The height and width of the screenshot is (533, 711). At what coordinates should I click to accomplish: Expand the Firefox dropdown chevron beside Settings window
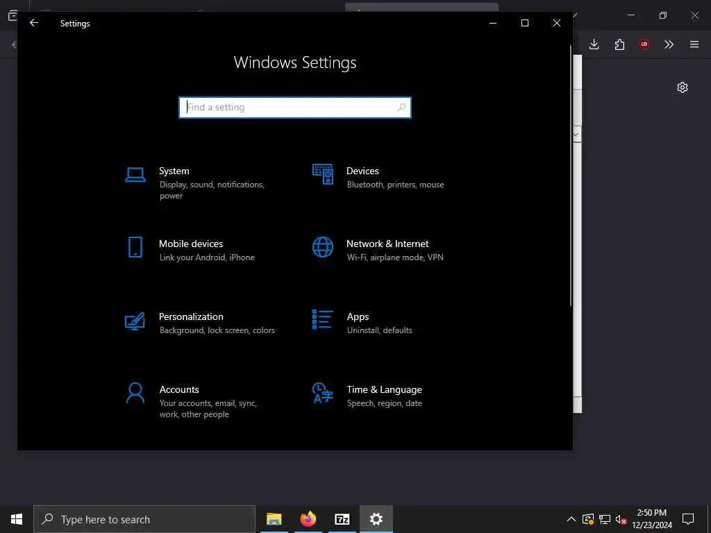click(x=576, y=135)
